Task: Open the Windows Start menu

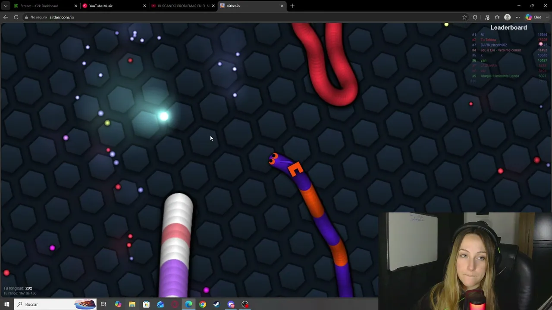Action: point(7,304)
